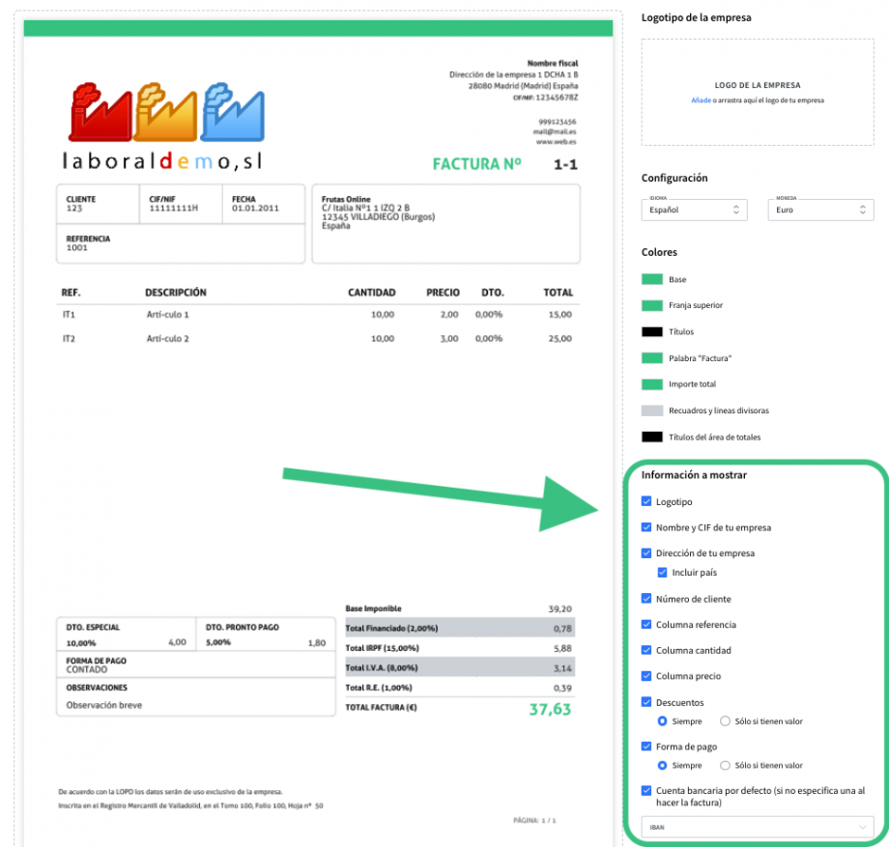The image size is (889, 847).
Task: Toggle Nombre y CIF de tu empresa
Action: pyautogui.click(x=646, y=528)
